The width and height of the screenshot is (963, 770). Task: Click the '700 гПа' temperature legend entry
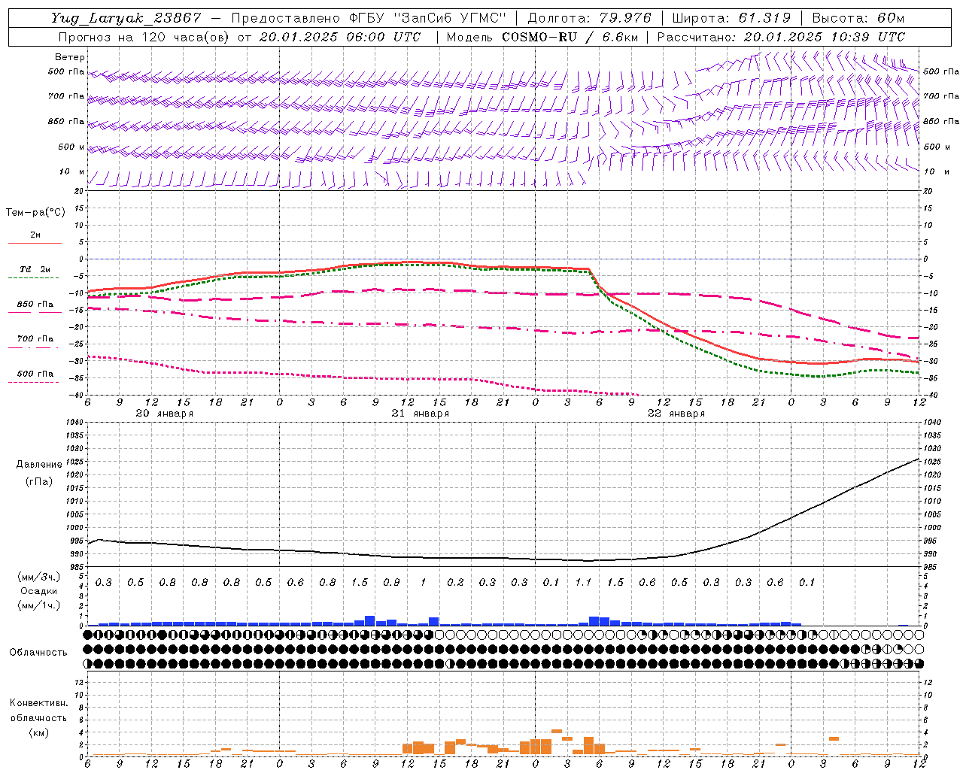pyautogui.click(x=35, y=339)
